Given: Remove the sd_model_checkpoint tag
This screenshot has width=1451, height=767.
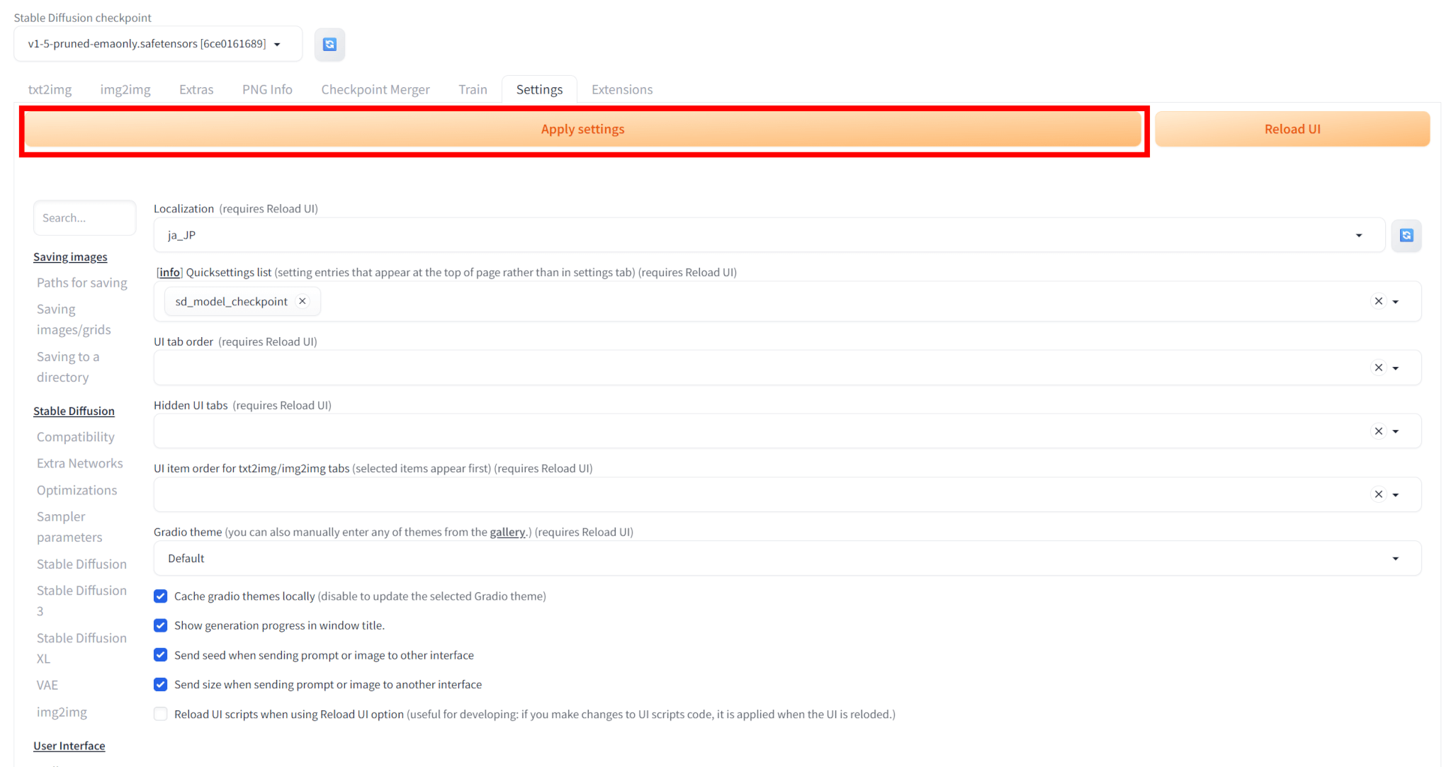Looking at the screenshot, I should click(303, 301).
